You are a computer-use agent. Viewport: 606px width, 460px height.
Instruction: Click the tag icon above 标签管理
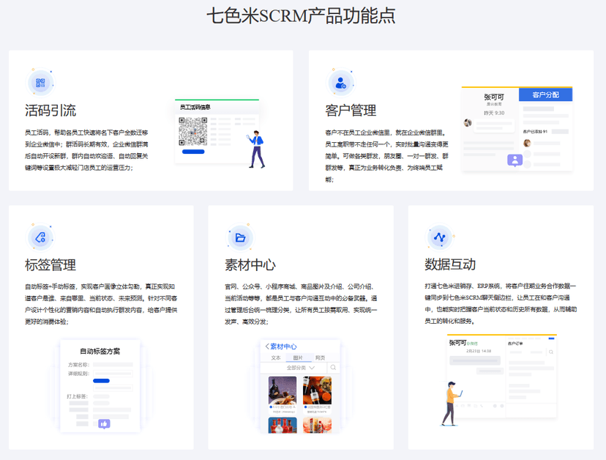tap(40, 237)
